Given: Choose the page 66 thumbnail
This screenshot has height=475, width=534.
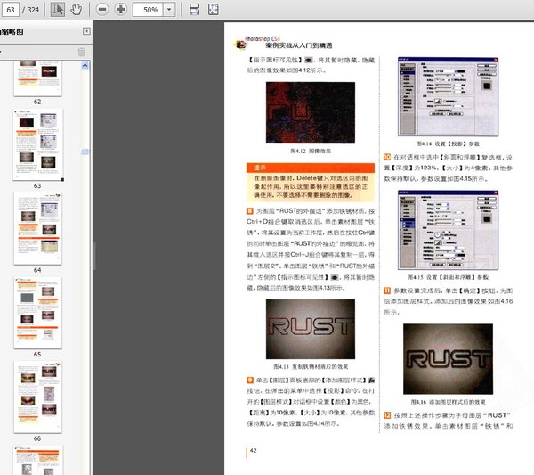Looking at the screenshot, I should (37, 396).
